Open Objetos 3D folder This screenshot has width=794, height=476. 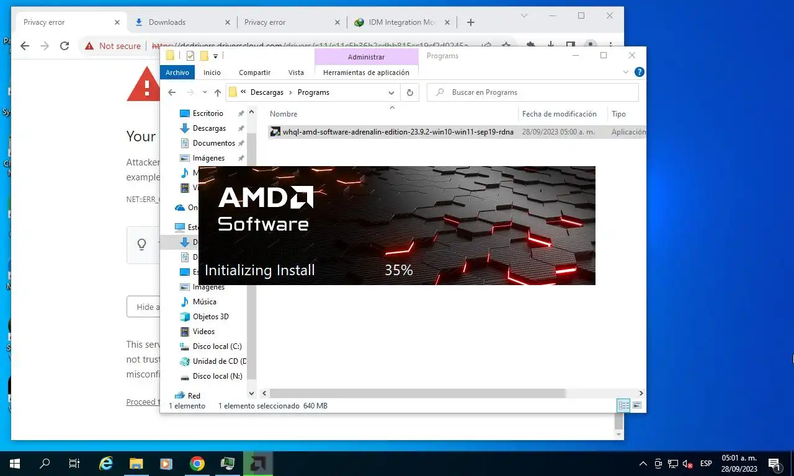click(x=210, y=317)
